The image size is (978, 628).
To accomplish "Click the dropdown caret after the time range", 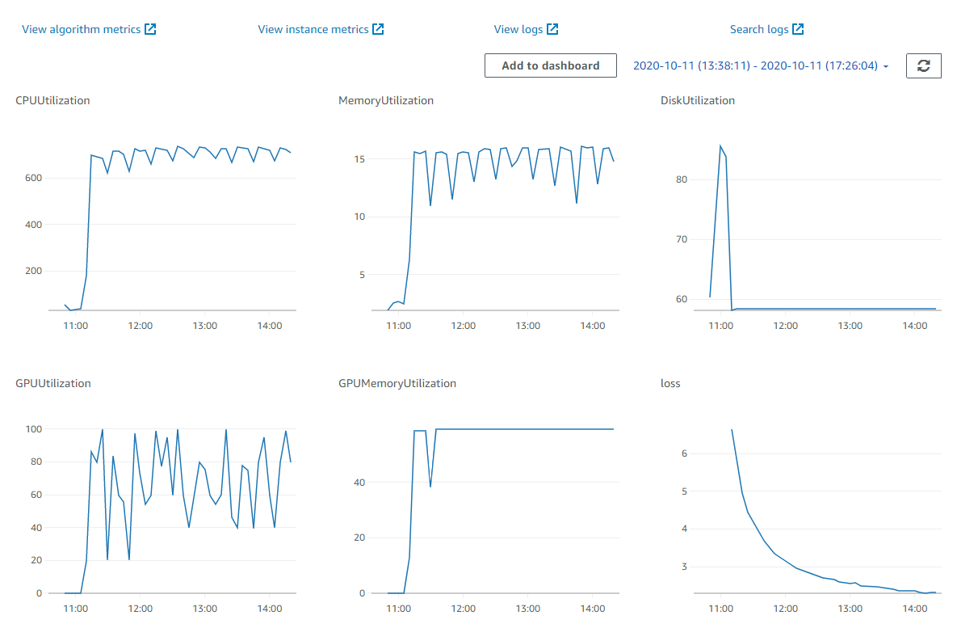I will [x=886, y=66].
